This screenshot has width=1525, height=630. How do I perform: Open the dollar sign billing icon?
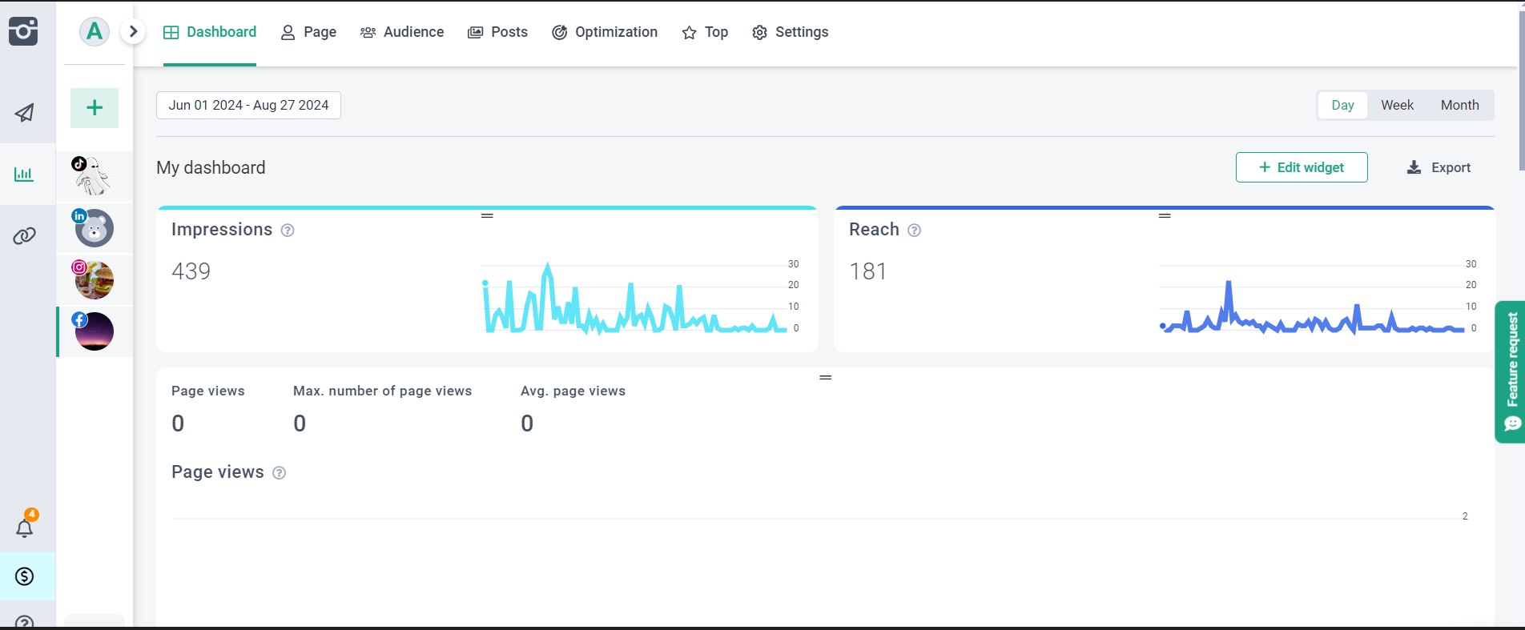(x=25, y=576)
